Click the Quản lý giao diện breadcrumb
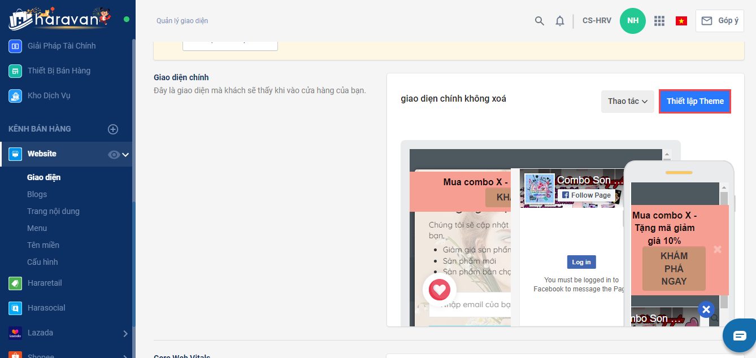The height and width of the screenshot is (358, 756). 183,21
